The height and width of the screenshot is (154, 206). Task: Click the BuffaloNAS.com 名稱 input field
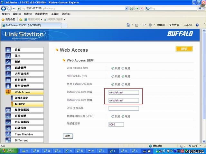tap(124, 92)
